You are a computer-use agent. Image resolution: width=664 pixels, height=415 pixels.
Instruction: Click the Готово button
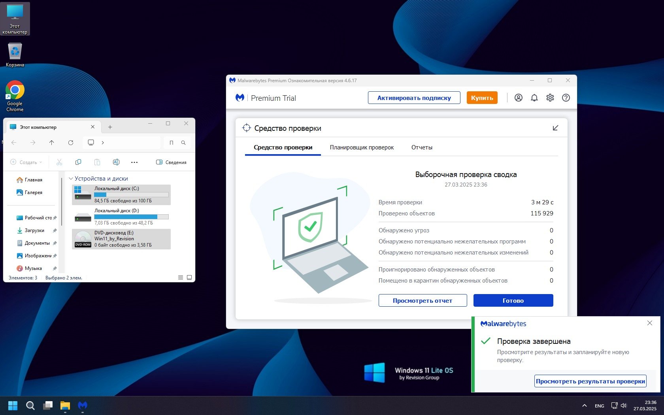click(x=513, y=300)
